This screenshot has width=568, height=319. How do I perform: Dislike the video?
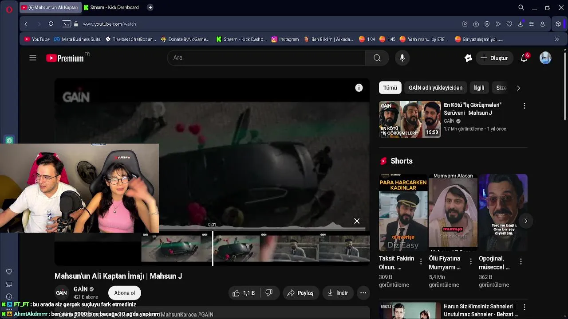pyautogui.click(x=268, y=293)
